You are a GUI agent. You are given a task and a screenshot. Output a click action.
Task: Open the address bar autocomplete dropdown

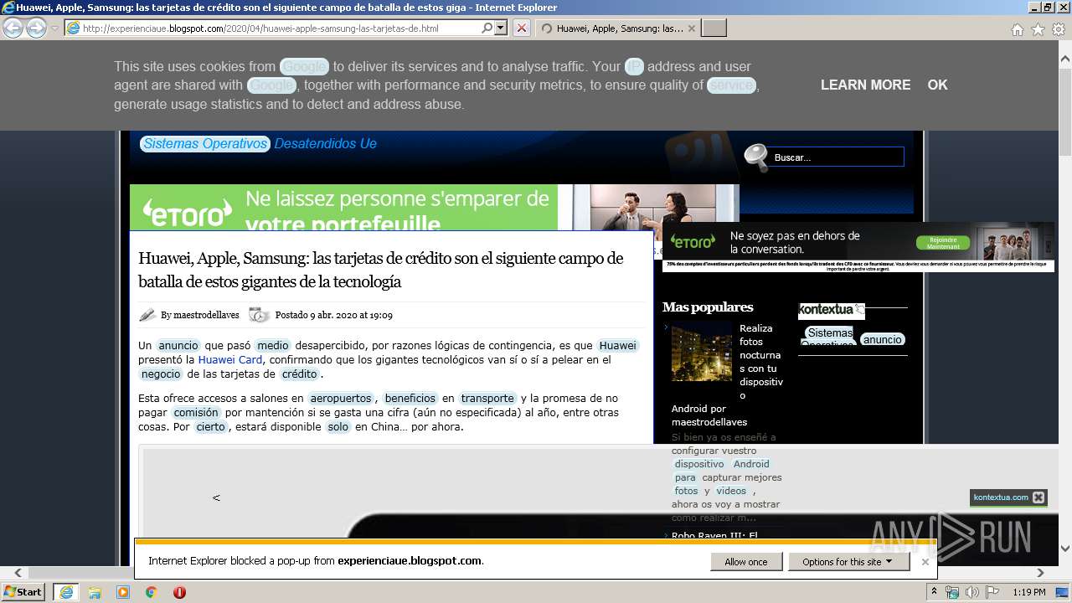[x=501, y=28]
